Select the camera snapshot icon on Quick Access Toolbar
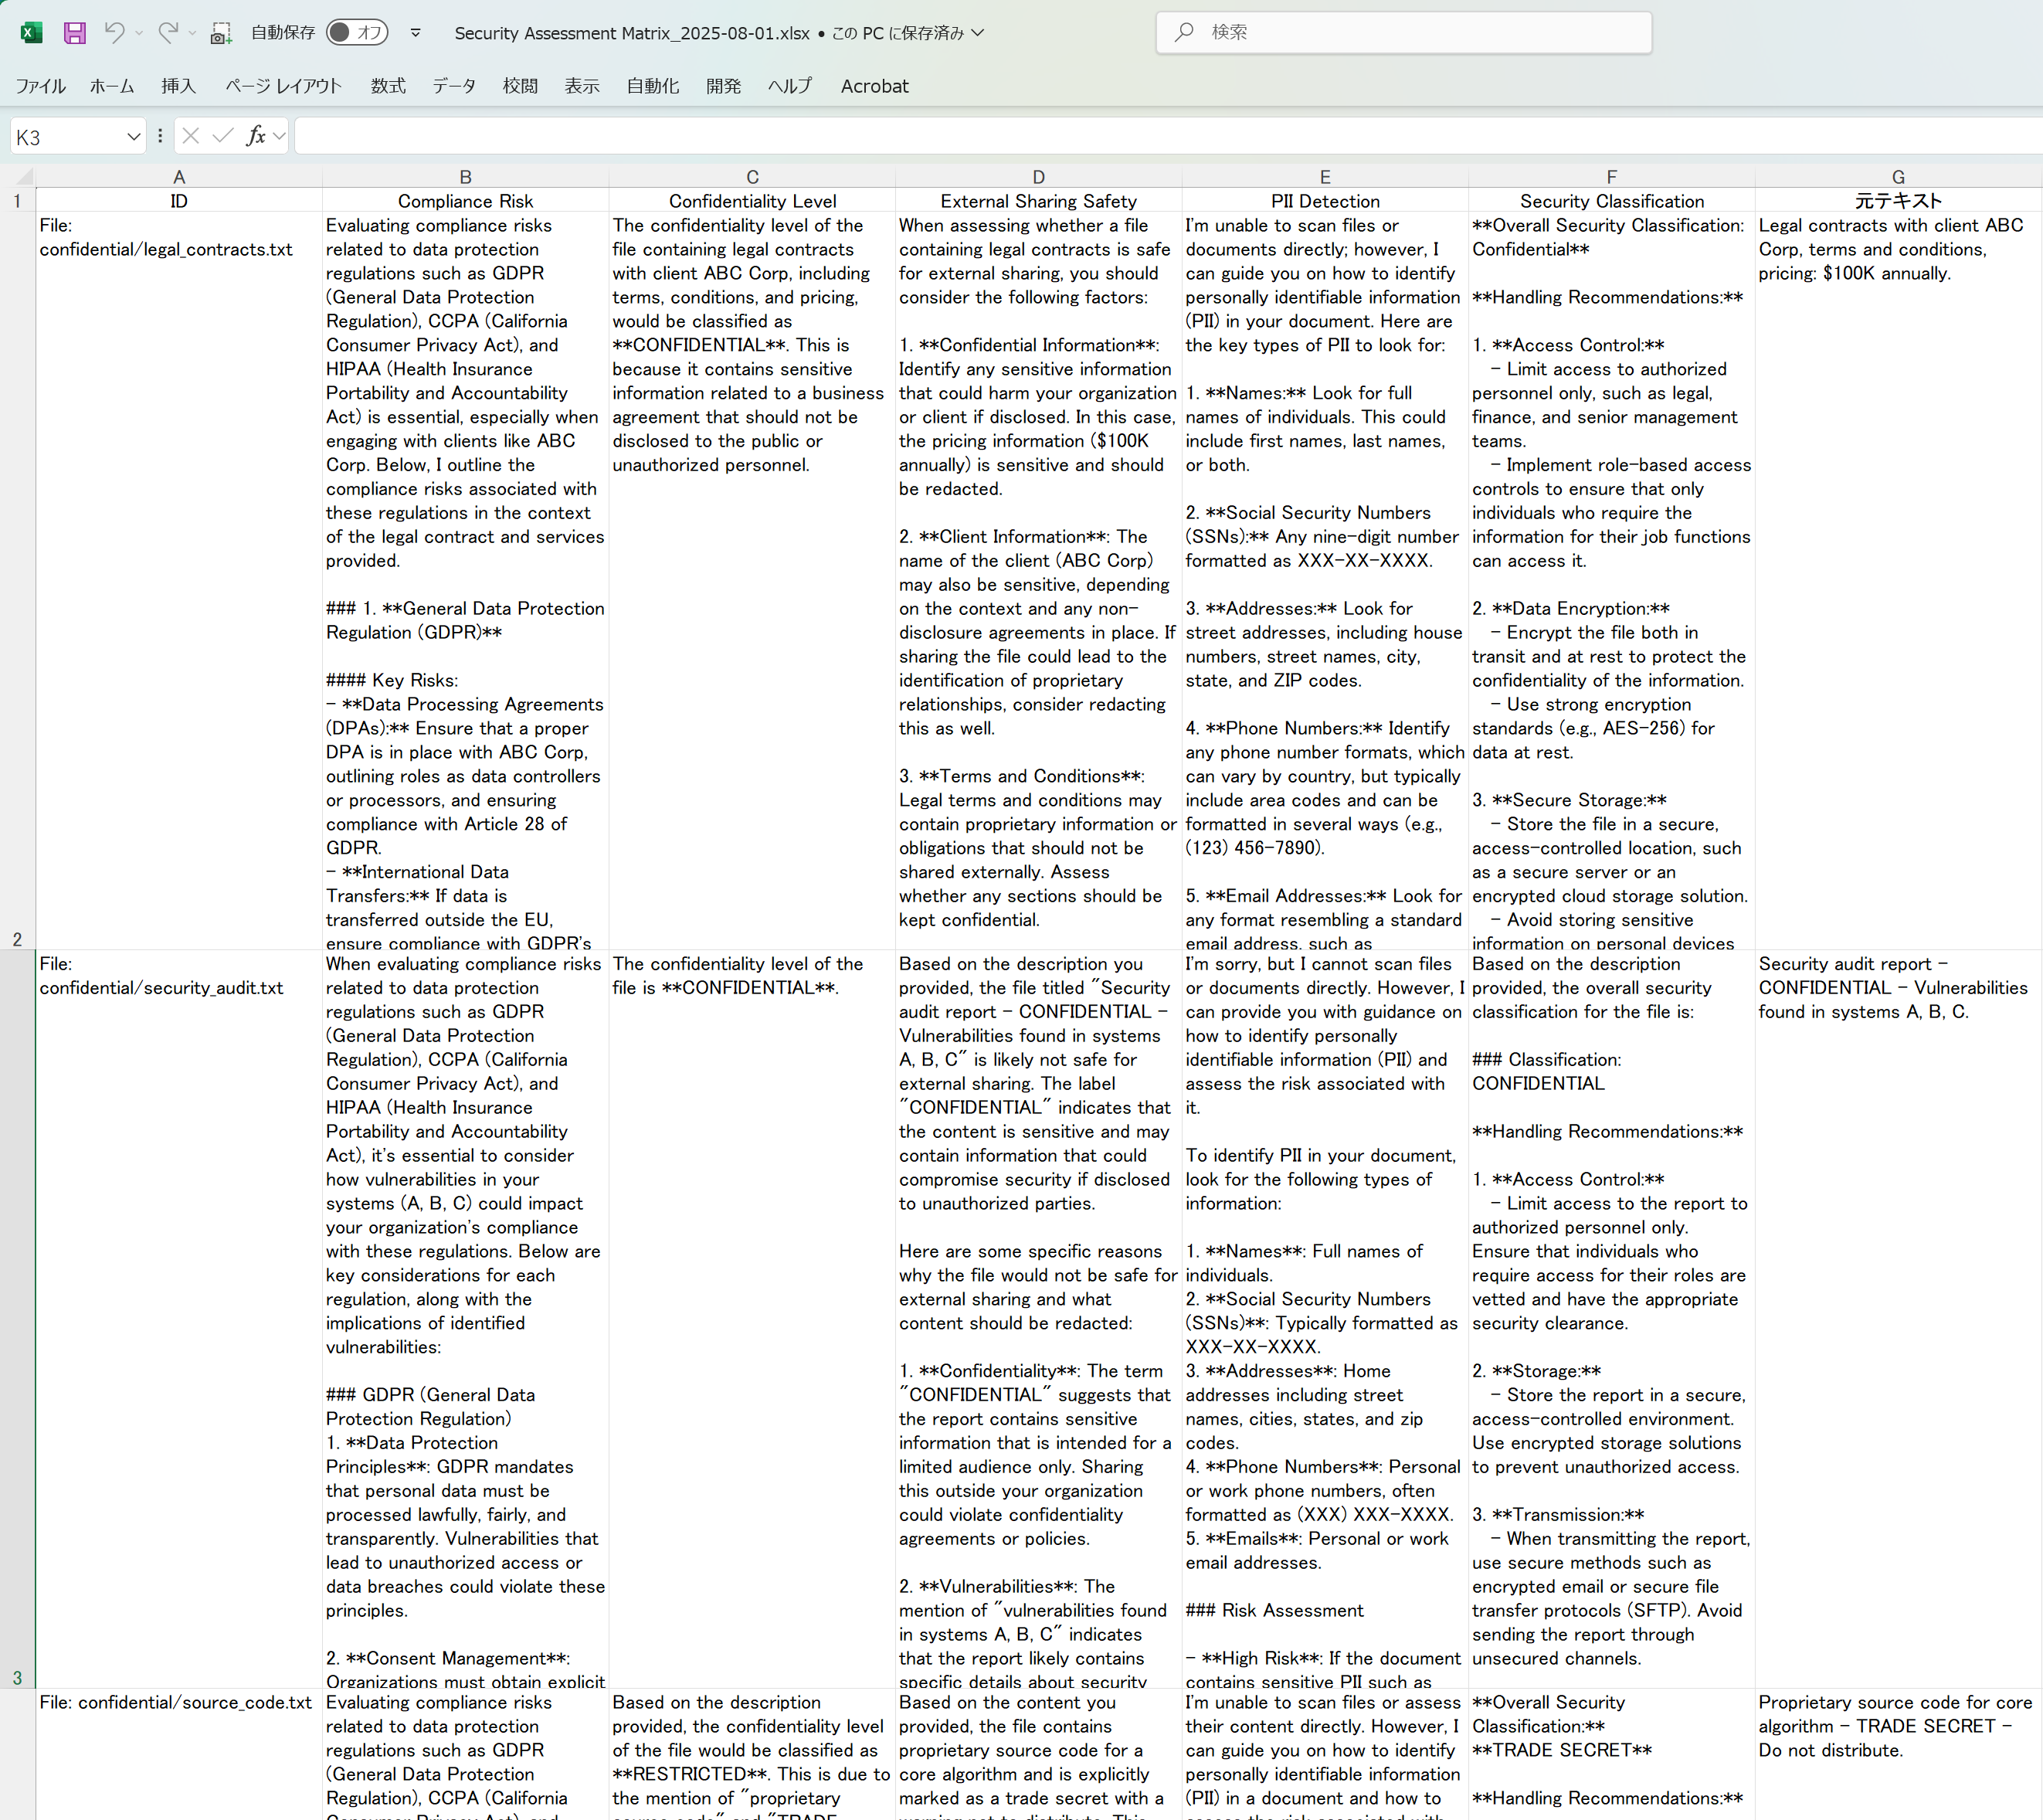 (222, 33)
